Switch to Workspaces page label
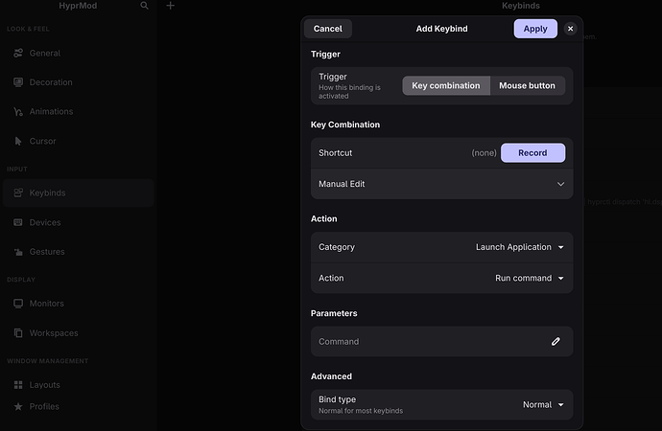Image resolution: width=662 pixels, height=431 pixels. tap(54, 333)
